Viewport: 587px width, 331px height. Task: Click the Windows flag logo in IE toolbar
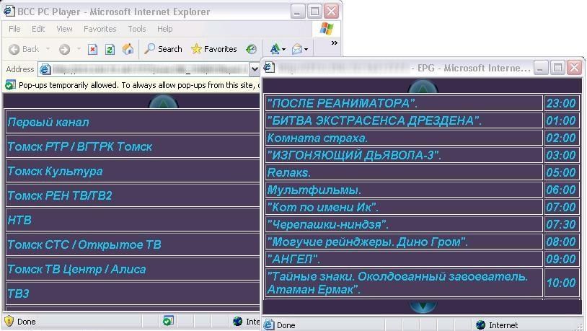pyautogui.click(x=327, y=28)
